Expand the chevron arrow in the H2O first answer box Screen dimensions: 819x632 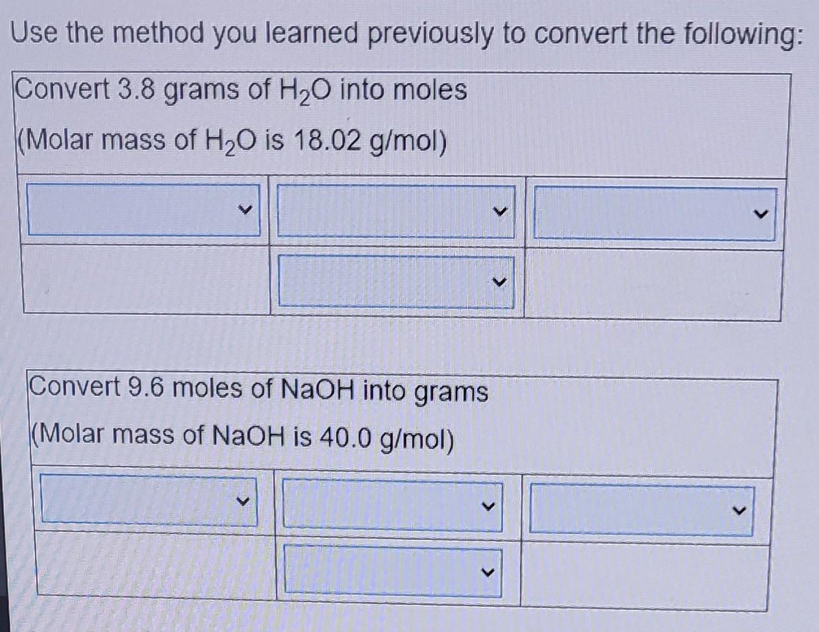coord(245,209)
